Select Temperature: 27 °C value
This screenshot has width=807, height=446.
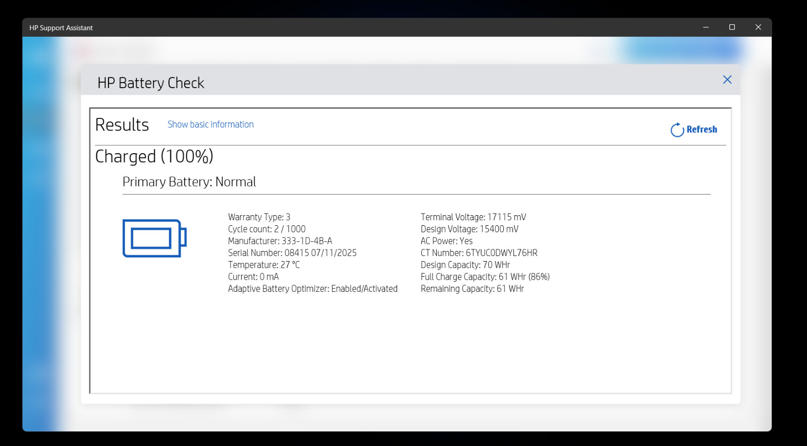[x=264, y=265]
